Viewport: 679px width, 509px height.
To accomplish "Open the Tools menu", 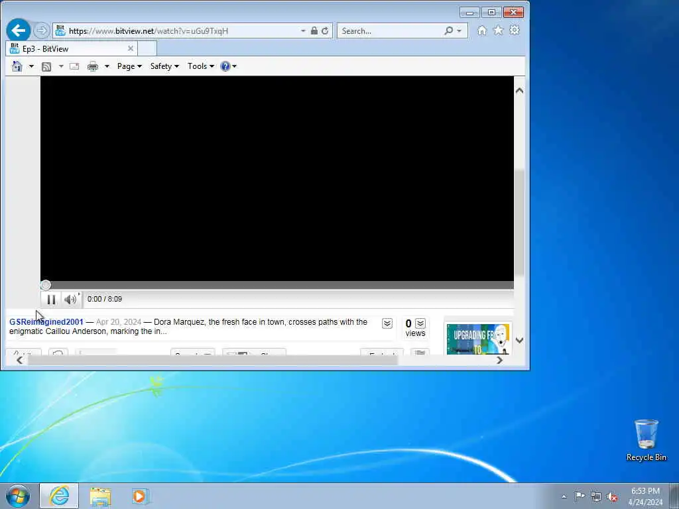I will pyautogui.click(x=200, y=66).
